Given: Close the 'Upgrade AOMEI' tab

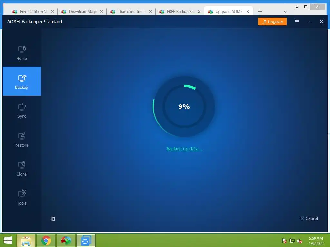Looking at the screenshot, I should (x=248, y=12).
